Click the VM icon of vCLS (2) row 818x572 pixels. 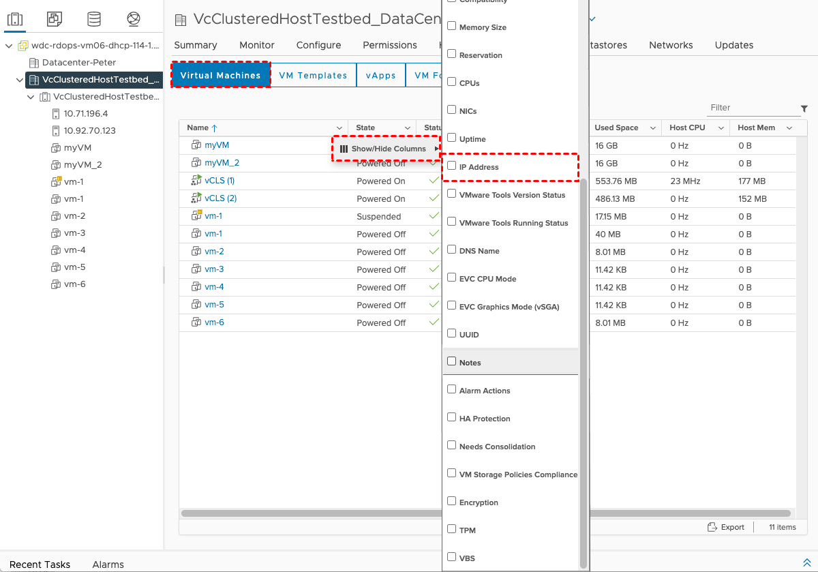196,198
